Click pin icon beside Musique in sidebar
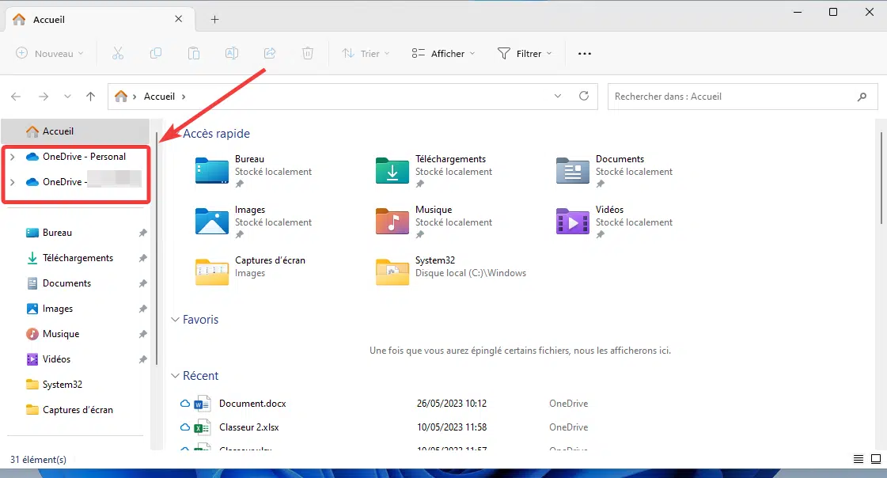This screenshot has height=478, width=887. coord(142,334)
